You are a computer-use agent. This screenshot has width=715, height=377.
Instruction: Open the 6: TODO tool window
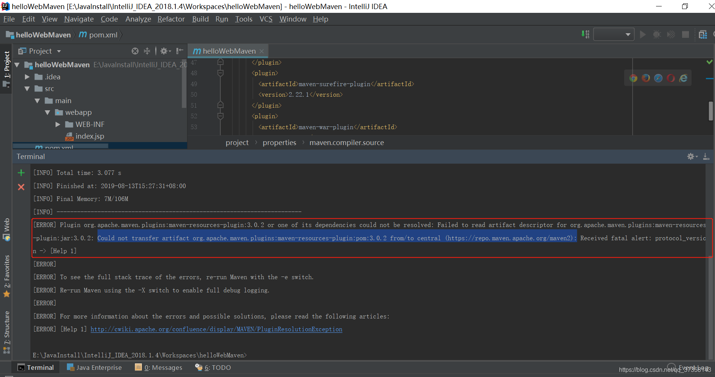point(213,368)
